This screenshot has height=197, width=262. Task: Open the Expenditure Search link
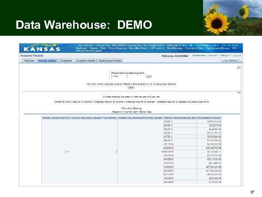tap(139, 48)
